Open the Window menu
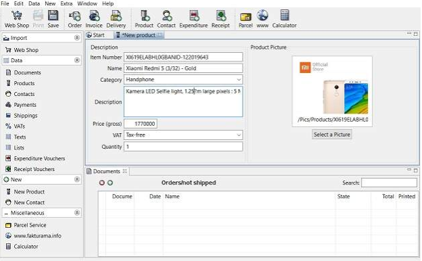Viewport: 422px width, 261px height. (87, 3)
